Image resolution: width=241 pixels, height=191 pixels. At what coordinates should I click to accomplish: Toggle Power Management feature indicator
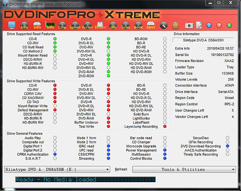point(165,150)
